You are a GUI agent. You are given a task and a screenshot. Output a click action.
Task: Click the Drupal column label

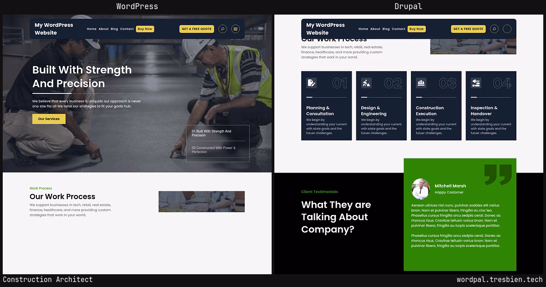(x=408, y=6)
